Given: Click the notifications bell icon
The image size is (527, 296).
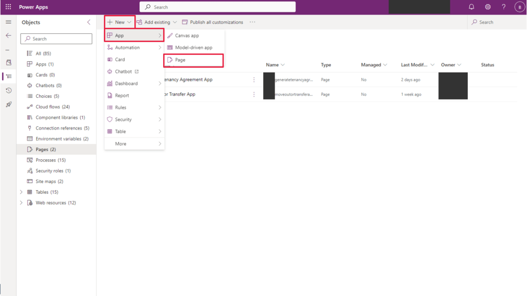Looking at the screenshot, I should [x=471, y=7].
